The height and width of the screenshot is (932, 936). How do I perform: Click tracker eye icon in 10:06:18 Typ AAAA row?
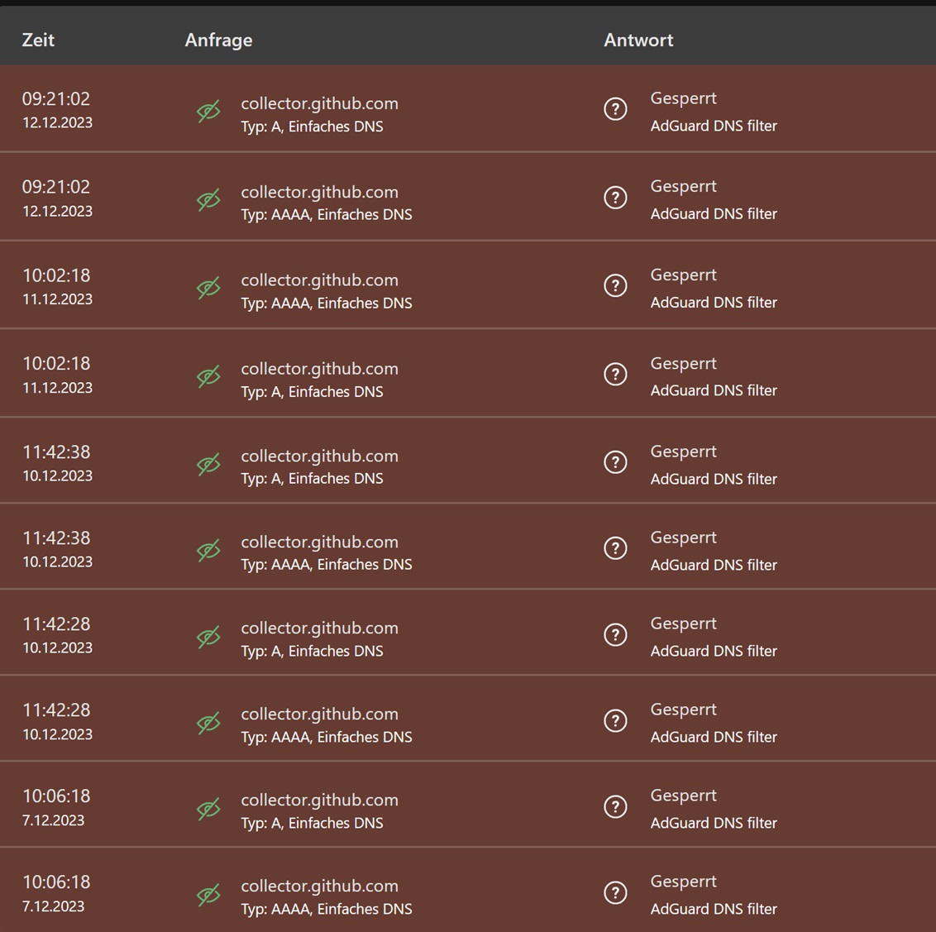point(208,895)
